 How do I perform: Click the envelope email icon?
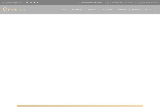pos(3,3)
